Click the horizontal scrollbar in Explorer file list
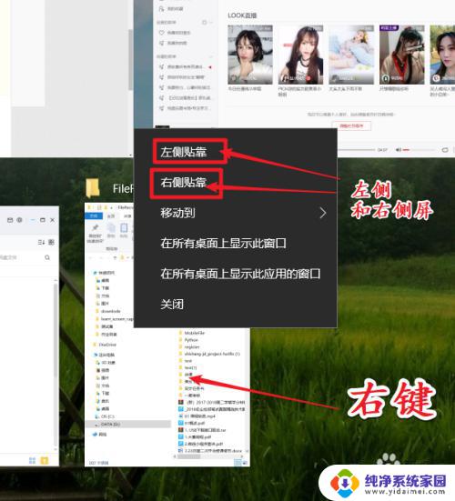Image resolution: width=455 pixels, height=501 pixels. click(x=188, y=456)
